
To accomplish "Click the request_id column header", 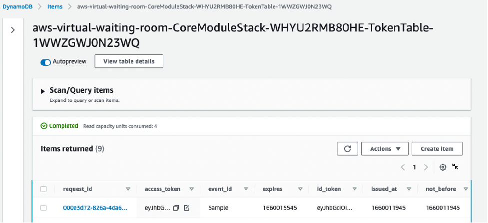I will click(77, 189).
